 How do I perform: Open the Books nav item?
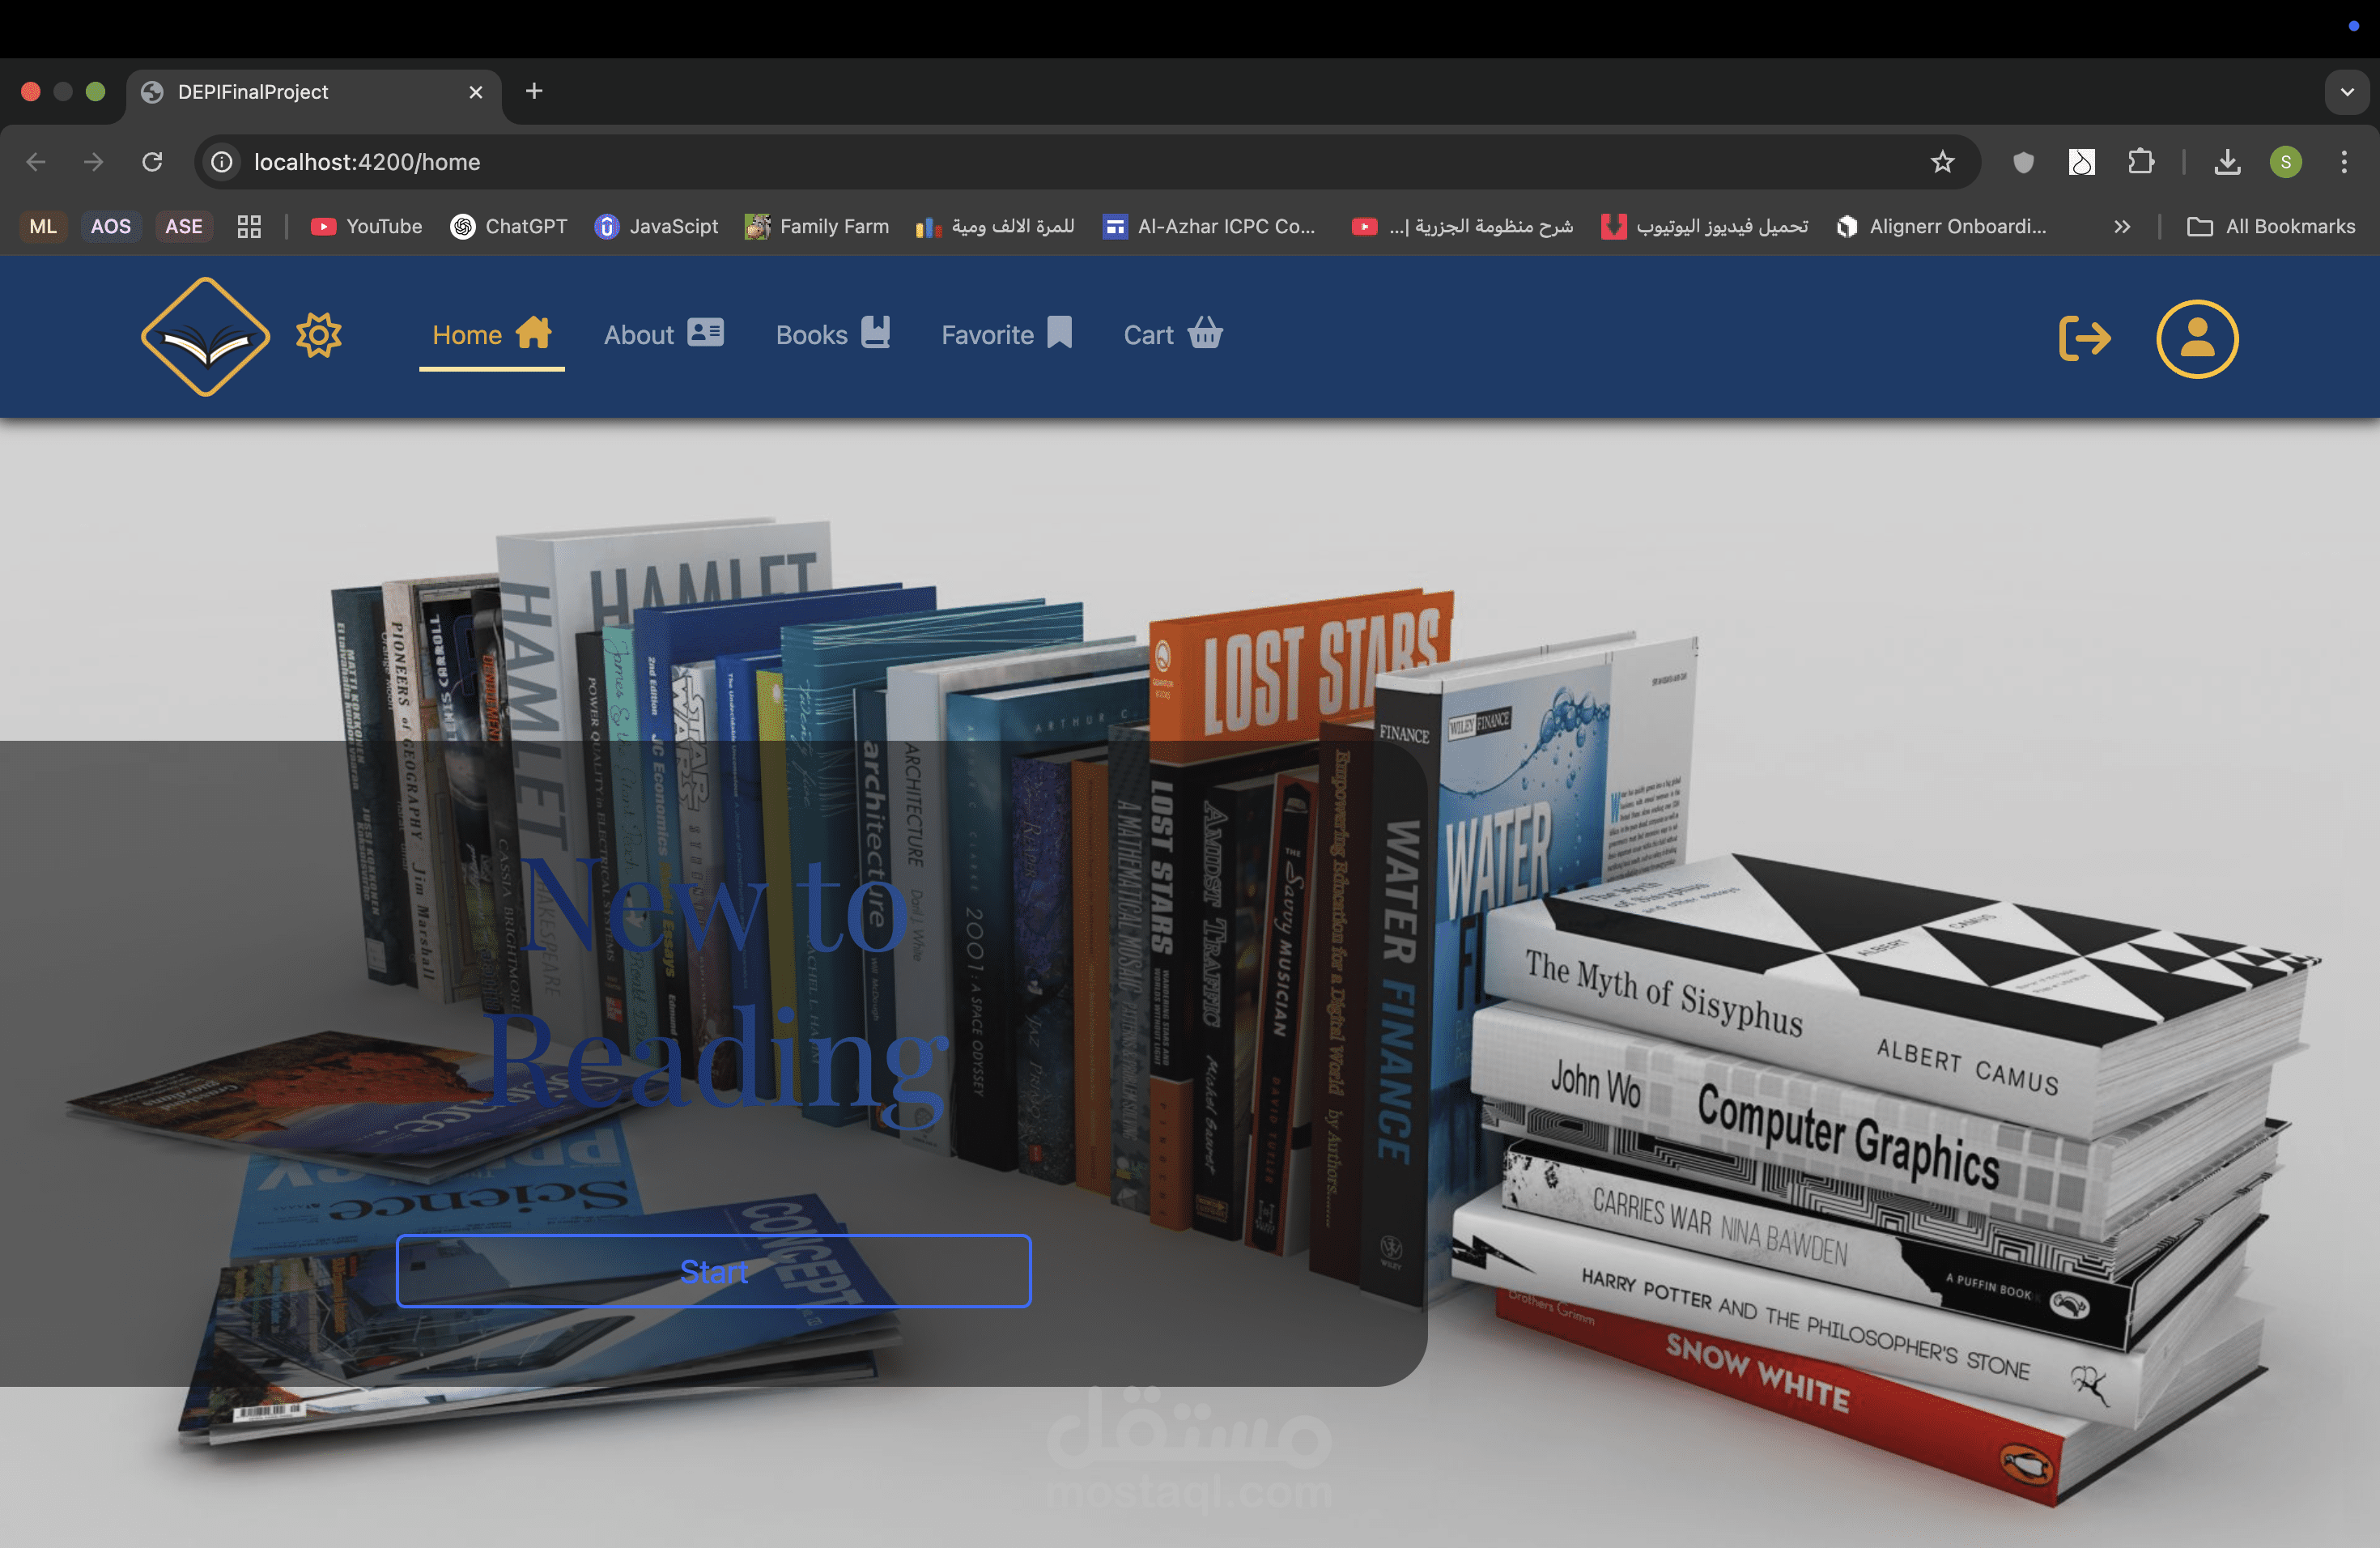[832, 335]
